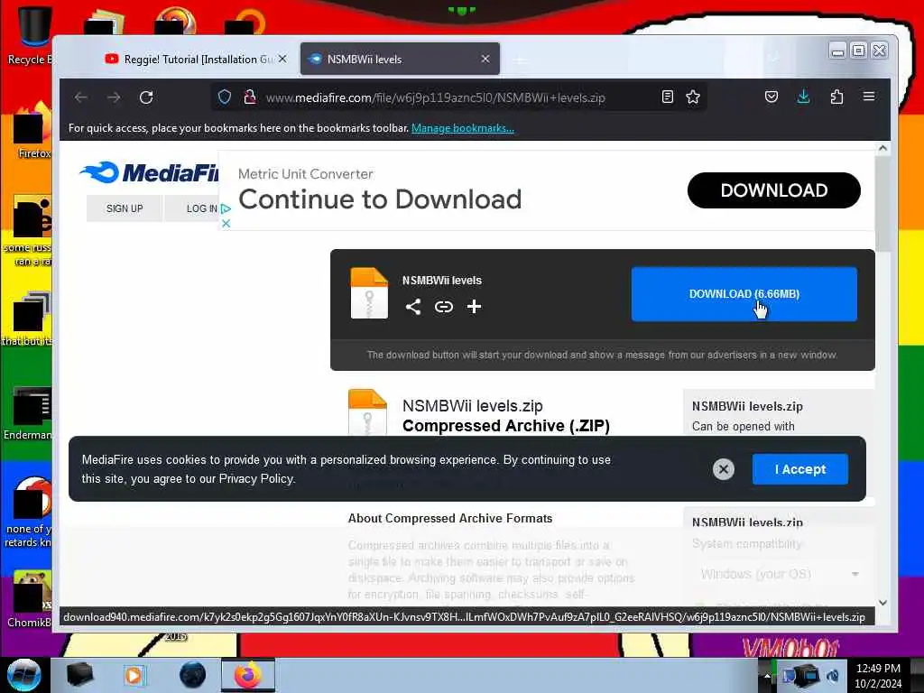Viewport: 924px width, 693px height.
Task: Open the Firefox hamburger menu
Action: 869,97
